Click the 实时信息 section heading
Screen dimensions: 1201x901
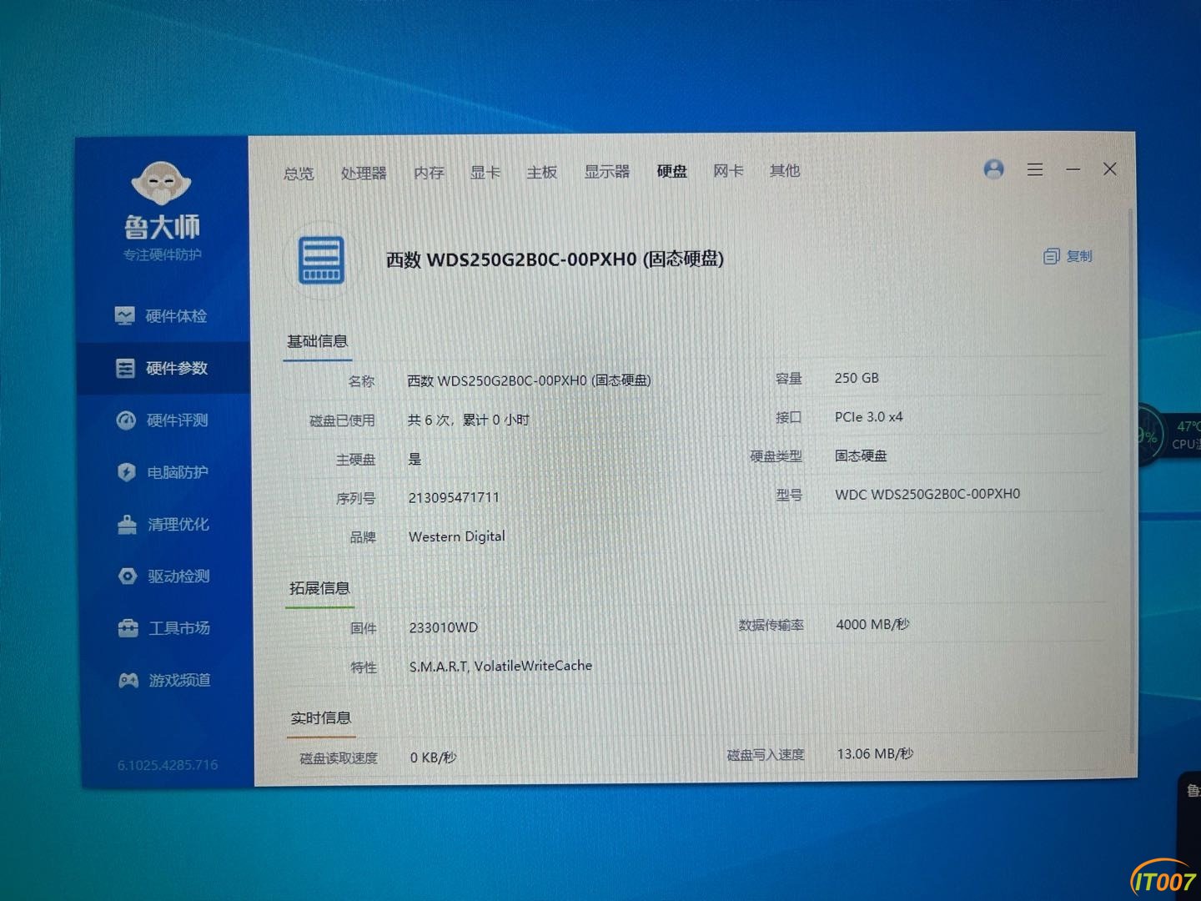[x=321, y=717]
